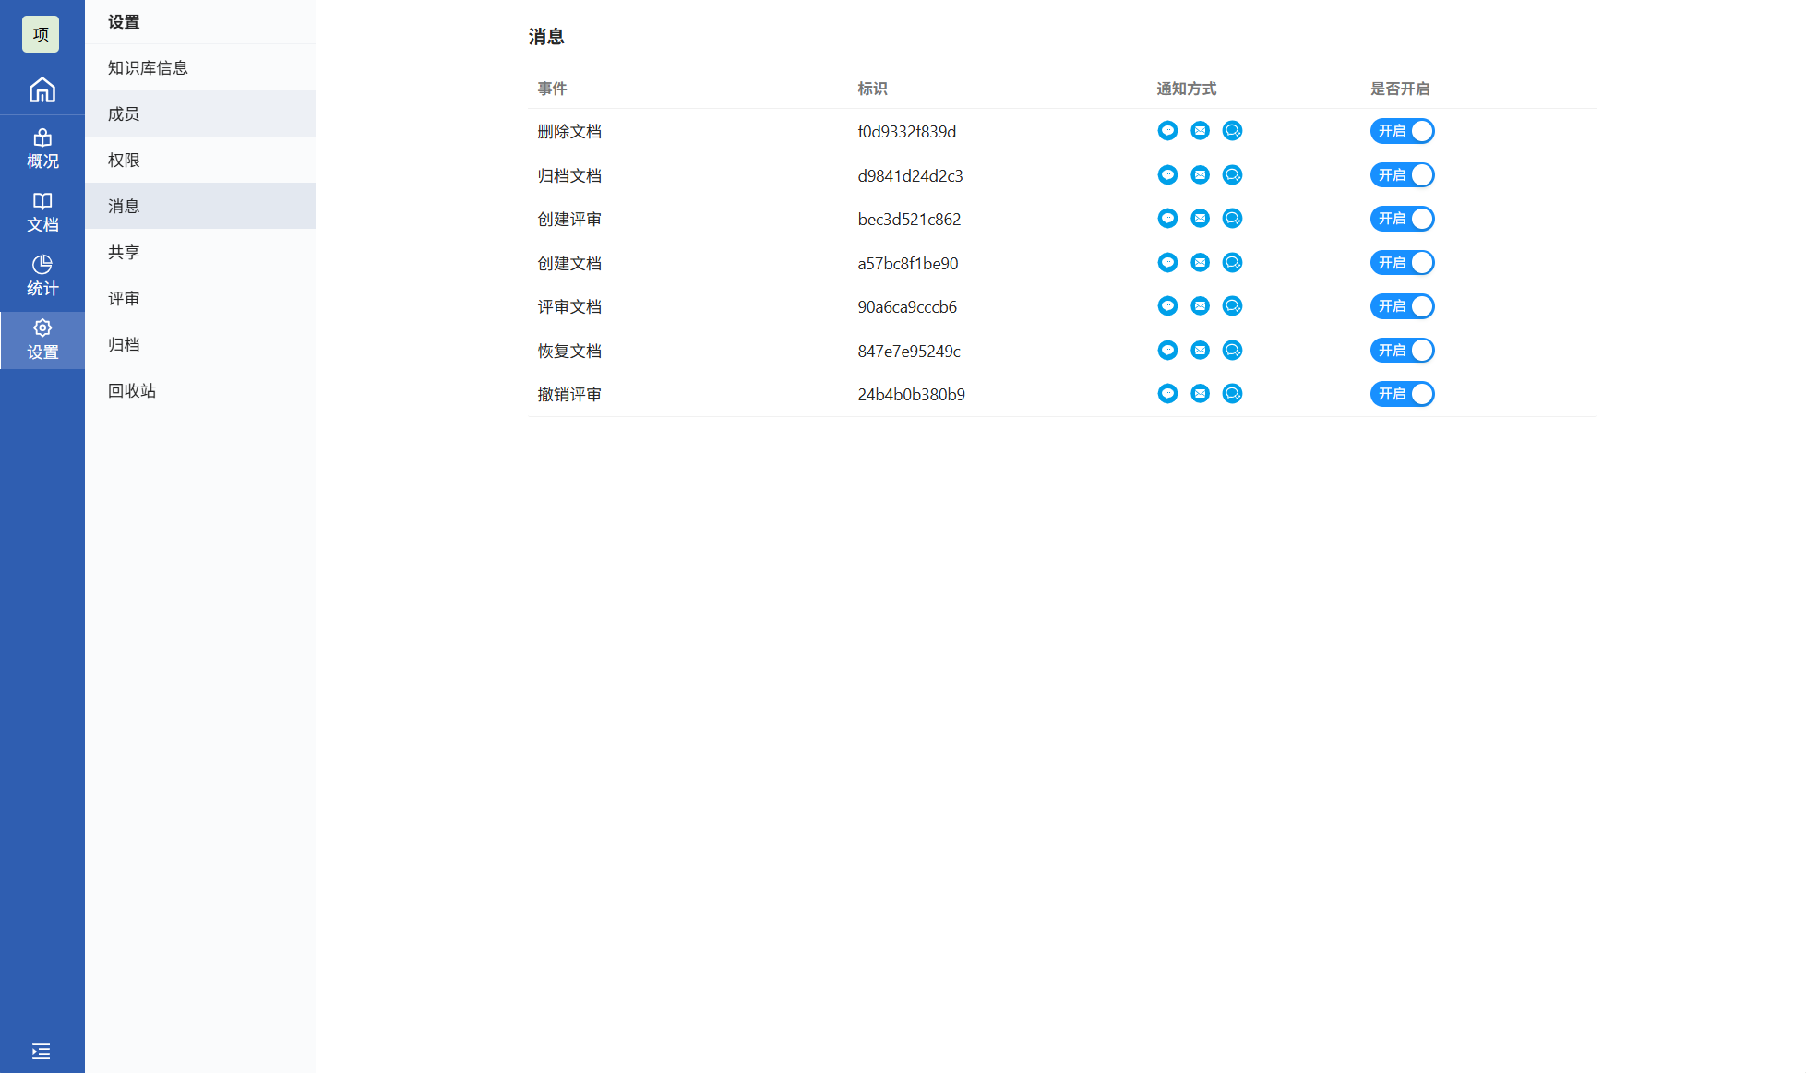The image size is (1806, 1073).
Task: Turn off the 删除文档 开启 switch
Action: 1402,131
